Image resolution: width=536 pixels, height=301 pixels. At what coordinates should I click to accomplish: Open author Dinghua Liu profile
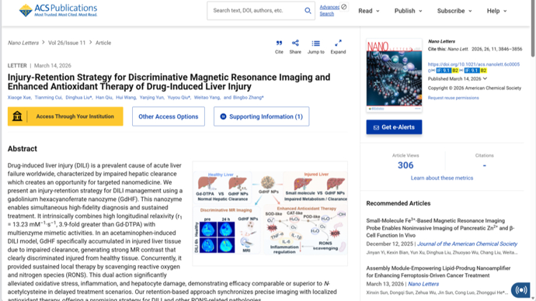pos(78,97)
